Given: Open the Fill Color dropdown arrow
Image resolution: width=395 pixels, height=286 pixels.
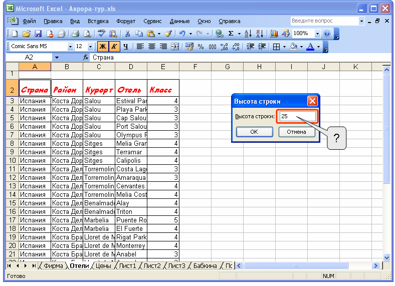Looking at the screenshot, I should click(x=301, y=47).
